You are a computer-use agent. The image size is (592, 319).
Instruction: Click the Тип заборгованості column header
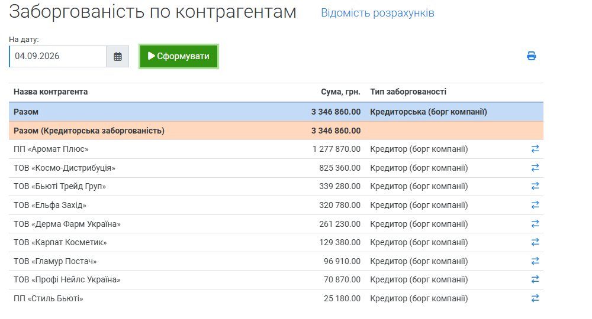[408, 92]
